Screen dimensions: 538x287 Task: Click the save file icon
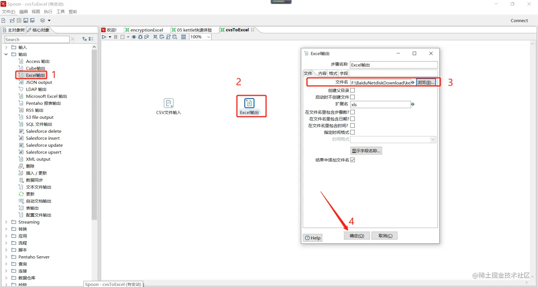coord(26,20)
